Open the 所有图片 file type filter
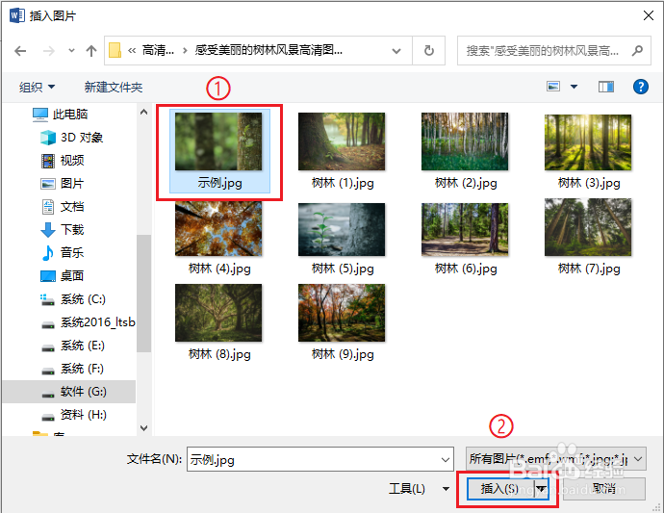Viewport: 664px width, 513px height. pos(555,459)
